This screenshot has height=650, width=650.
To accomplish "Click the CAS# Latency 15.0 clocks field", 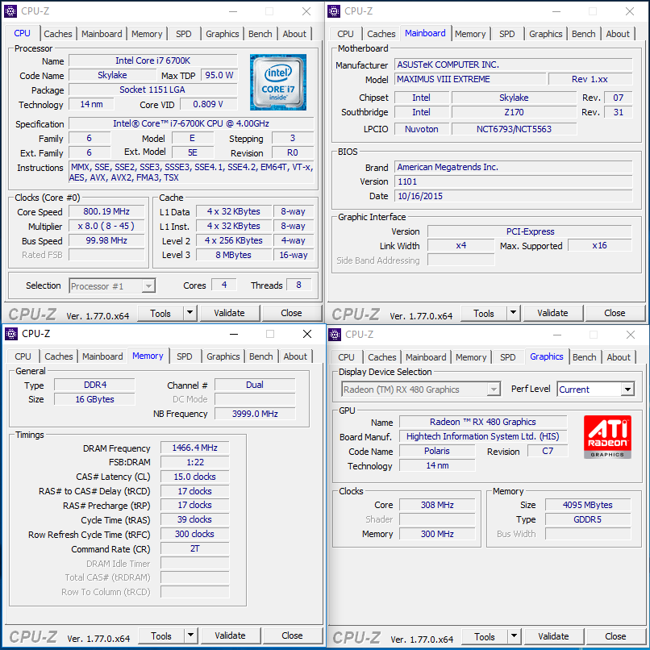I will click(x=195, y=477).
